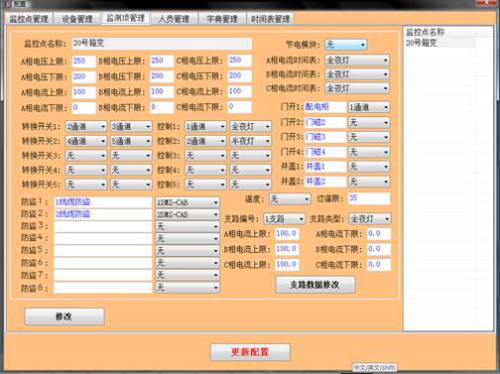Expand the 支路类型 dropdown showing 全夜灯

click(x=370, y=218)
